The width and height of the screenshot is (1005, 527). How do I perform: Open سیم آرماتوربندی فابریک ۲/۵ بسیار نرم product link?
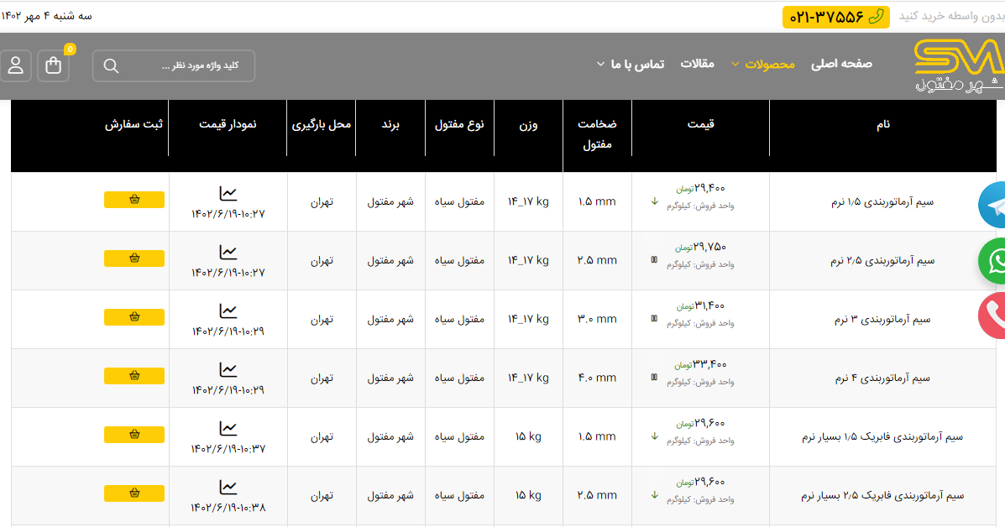(x=882, y=495)
